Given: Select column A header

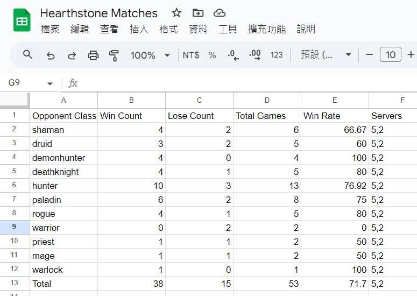Looking at the screenshot, I should click(x=63, y=100).
